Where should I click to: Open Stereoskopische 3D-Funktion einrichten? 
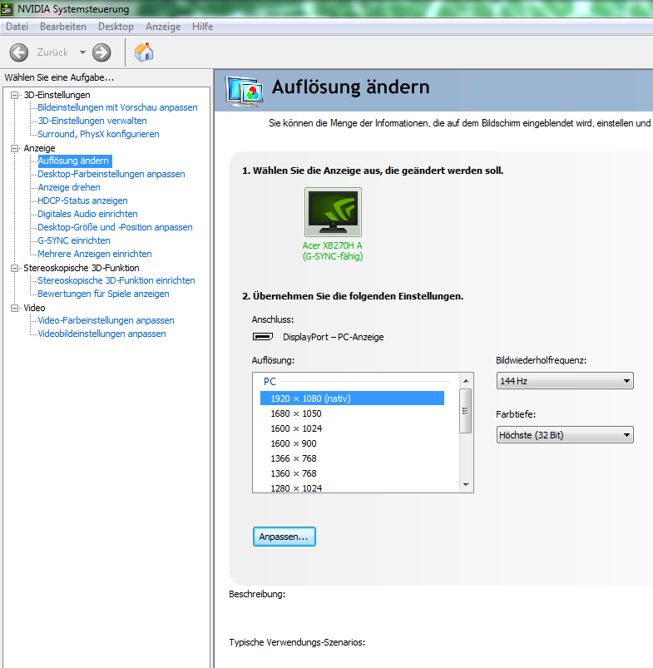click(116, 280)
